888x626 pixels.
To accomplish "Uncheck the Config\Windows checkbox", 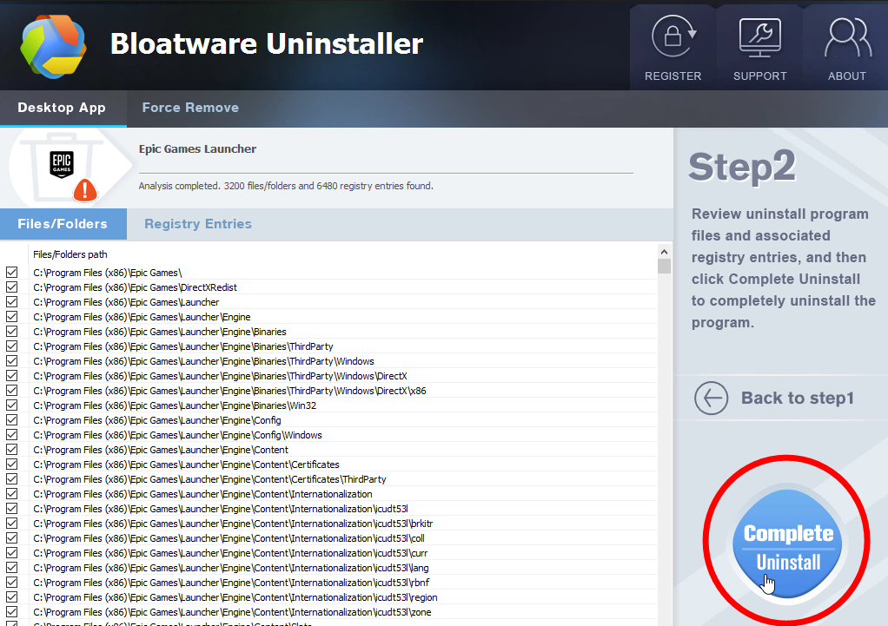I will (x=12, y=435).
